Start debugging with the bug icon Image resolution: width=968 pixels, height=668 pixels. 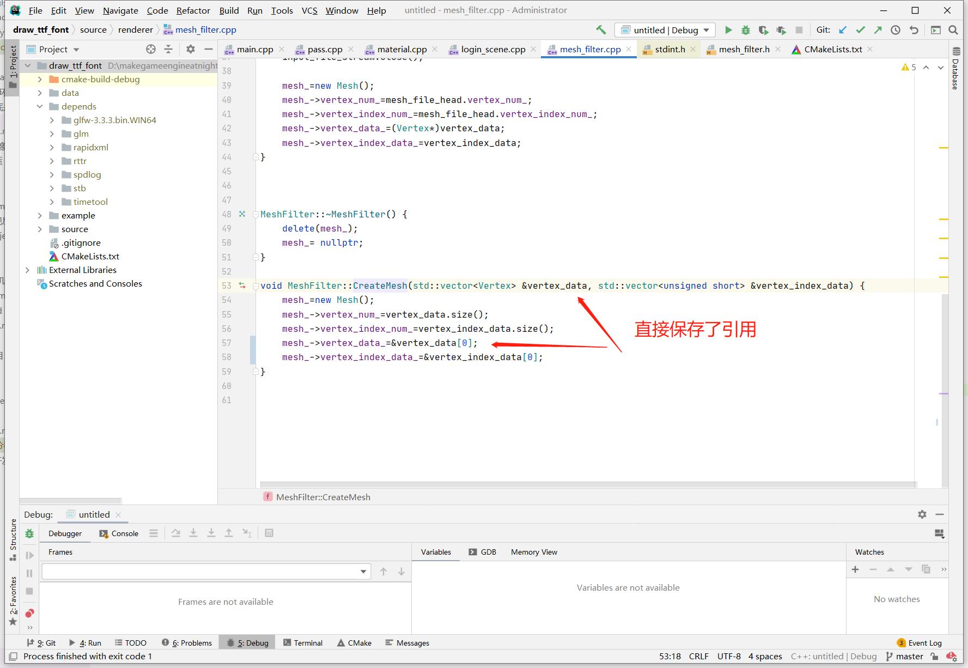pos(746,30)
